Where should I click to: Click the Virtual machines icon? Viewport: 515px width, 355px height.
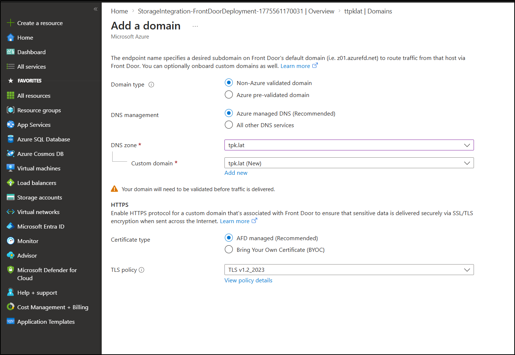[x=11, y=168]
